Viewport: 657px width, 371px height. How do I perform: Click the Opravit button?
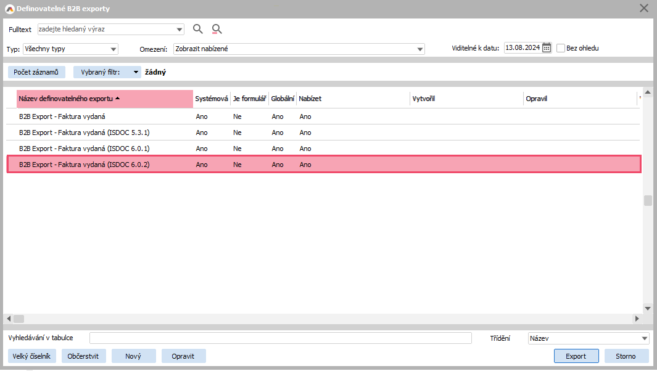(x=183, y=356)
